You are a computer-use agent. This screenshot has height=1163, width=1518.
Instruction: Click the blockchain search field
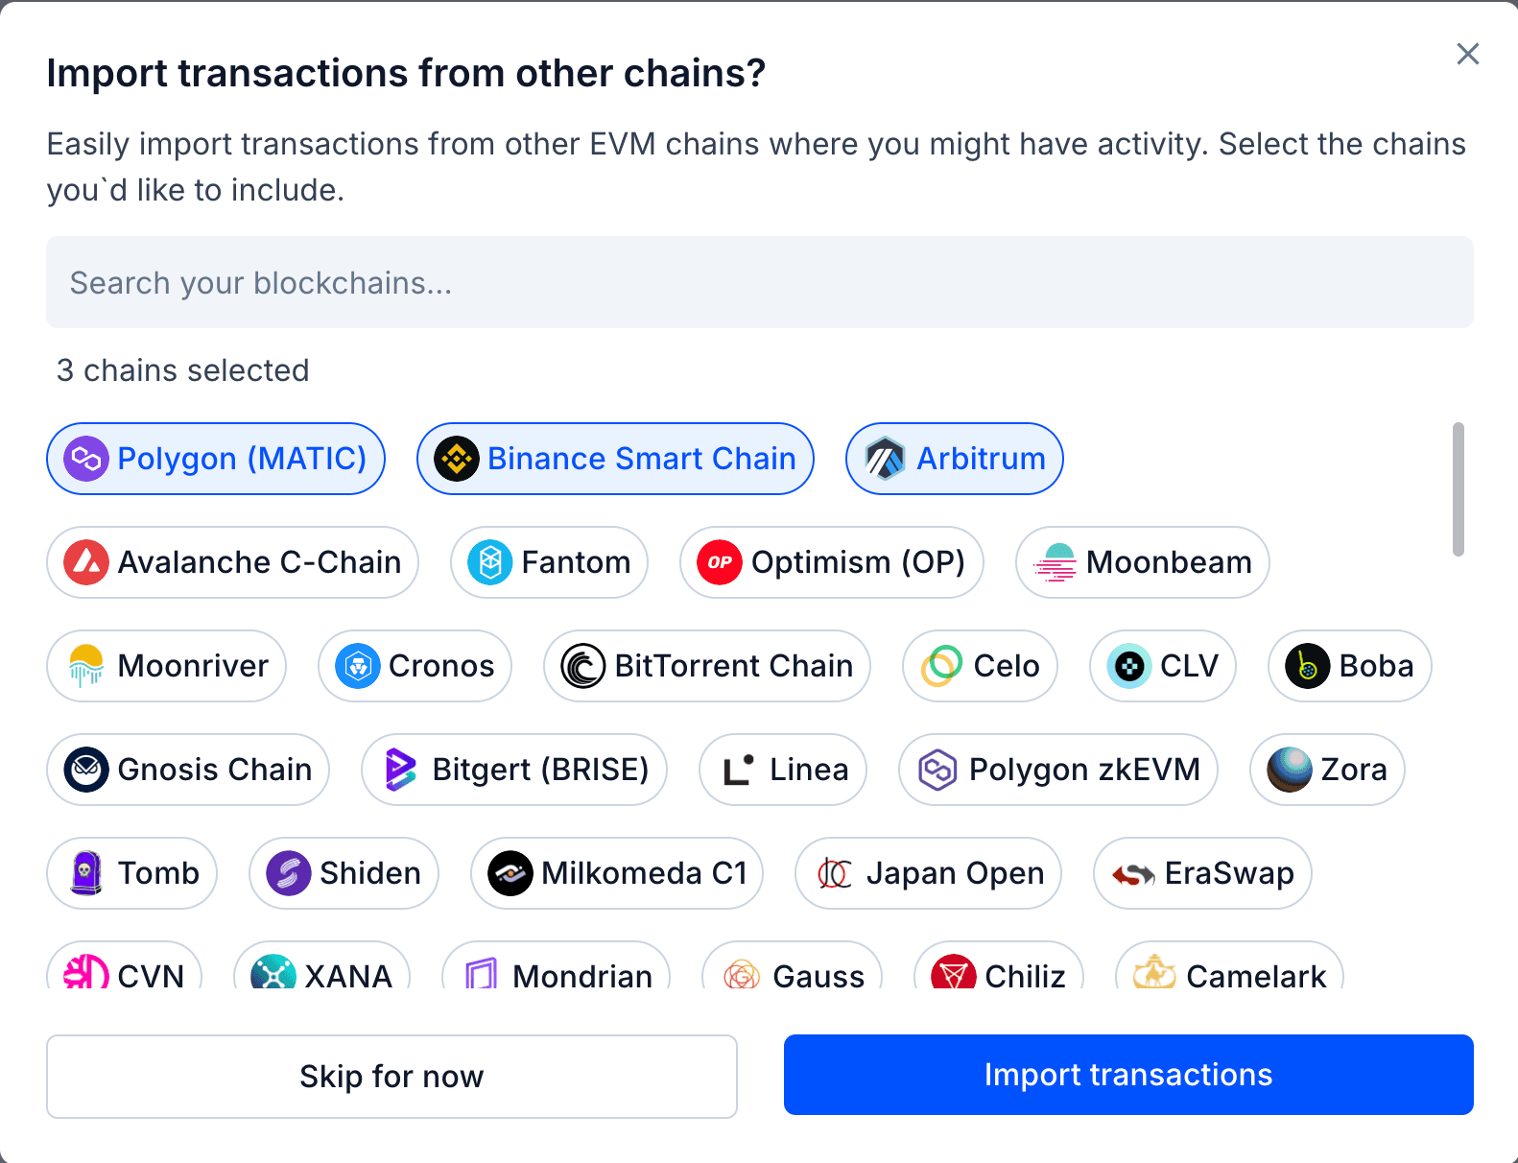(x=758, y=282)
